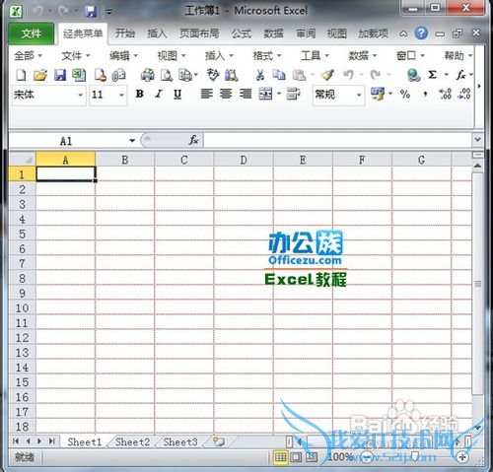Click vertical scrollbar up arrow
Image resolution: width=493 pixels, height=472 pixels.
478,166
